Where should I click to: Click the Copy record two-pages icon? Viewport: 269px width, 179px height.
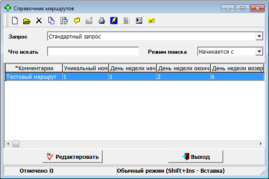click(51, 21)
